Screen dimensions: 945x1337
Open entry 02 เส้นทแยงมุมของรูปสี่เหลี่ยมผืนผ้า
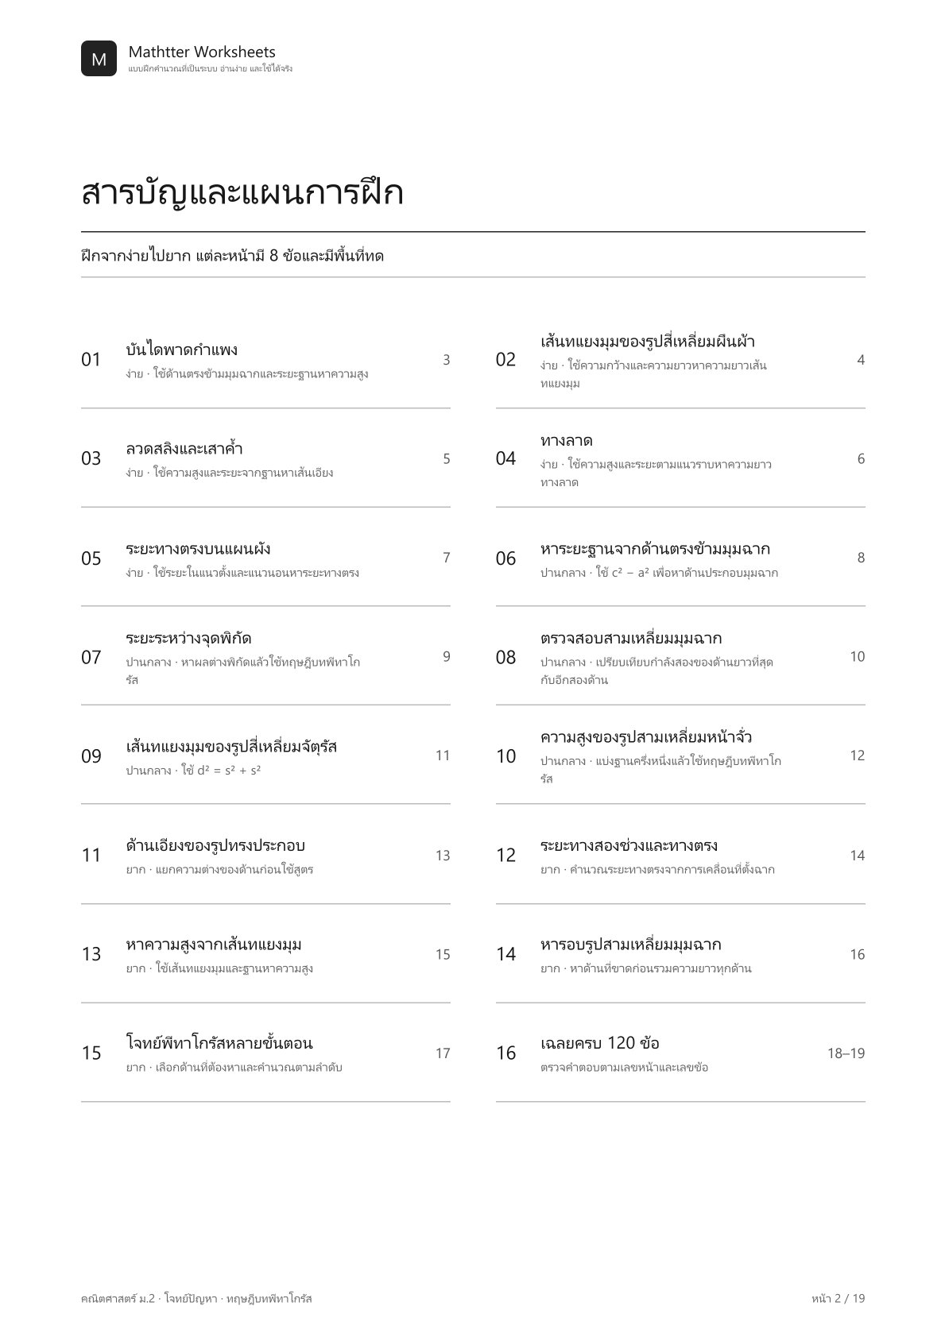pos(680,360)
